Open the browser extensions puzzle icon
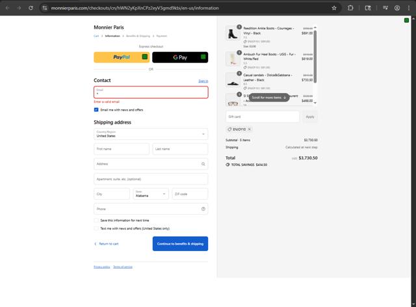The width and height of the screenshot is (416, 307). [x=350, y=8]
